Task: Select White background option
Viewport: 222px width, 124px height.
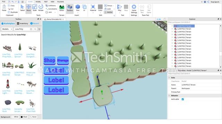Action: coord(15,117)
